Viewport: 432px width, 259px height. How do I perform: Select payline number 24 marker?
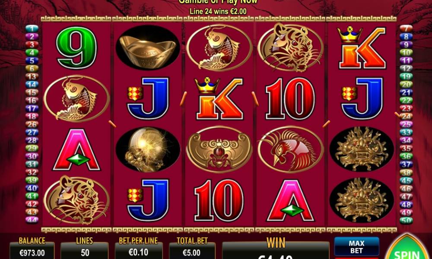coord(406,116)
